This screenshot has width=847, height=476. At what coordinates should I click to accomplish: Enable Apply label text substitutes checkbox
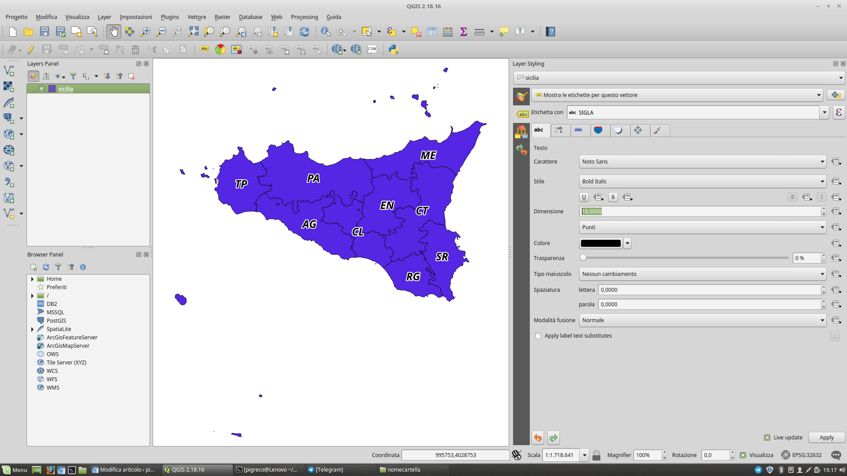538,336
